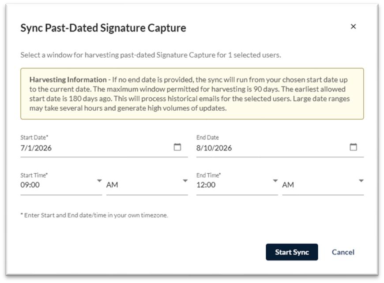This screenshot has height=283, width=384.
Task: Focus the End Date field showing 8/10/2026
Action: pyautogui.click(x=280, y=148)
